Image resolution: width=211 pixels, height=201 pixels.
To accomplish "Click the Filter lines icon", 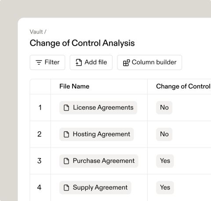I will coord(39,62).
